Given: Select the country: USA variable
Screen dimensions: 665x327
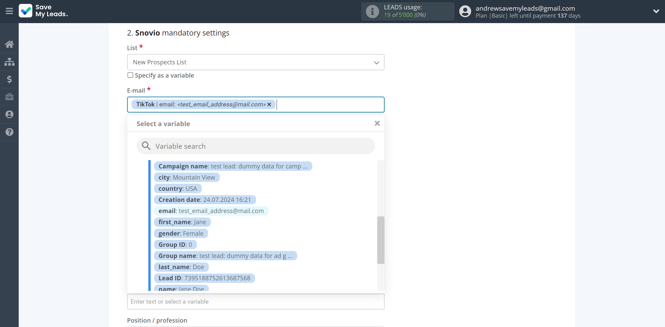Looking at the screenshot, I should tap(178, 189).
